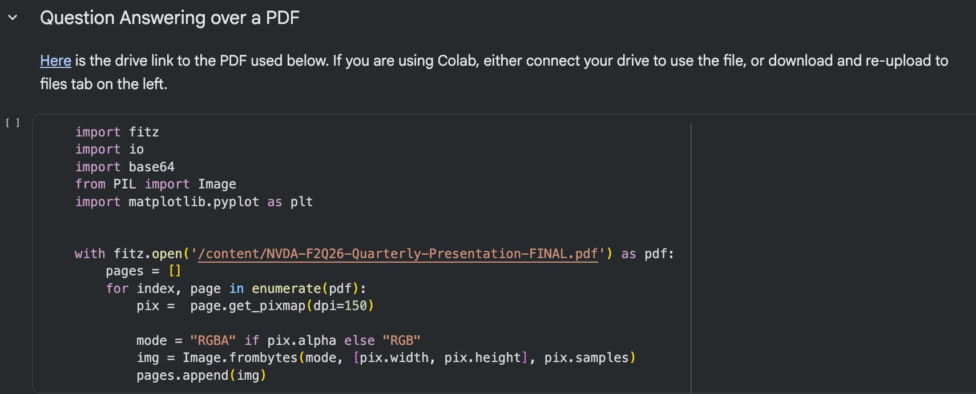Screen dimensions: 976x394
Task: Open the "Here" drive link
Action: [55, 61]
